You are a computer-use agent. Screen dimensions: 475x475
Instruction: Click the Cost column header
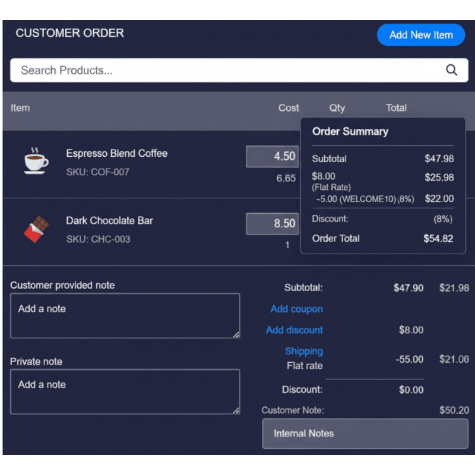click(289, 108)
